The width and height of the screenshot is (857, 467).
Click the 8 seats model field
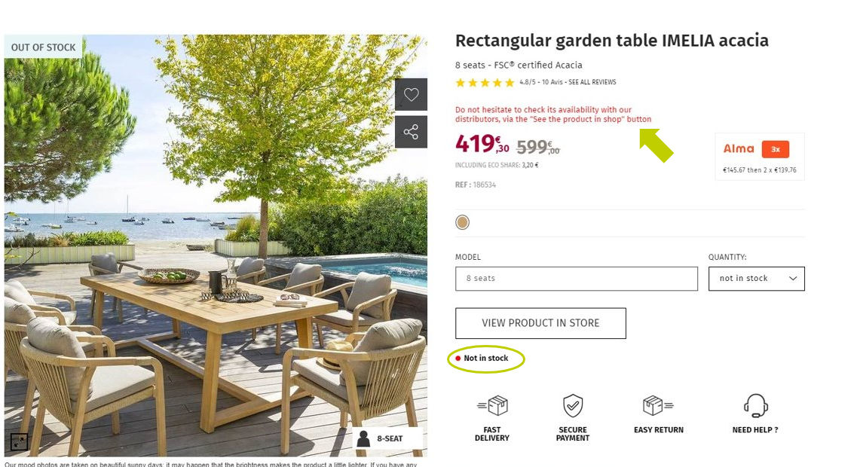[x=576, y=279]
